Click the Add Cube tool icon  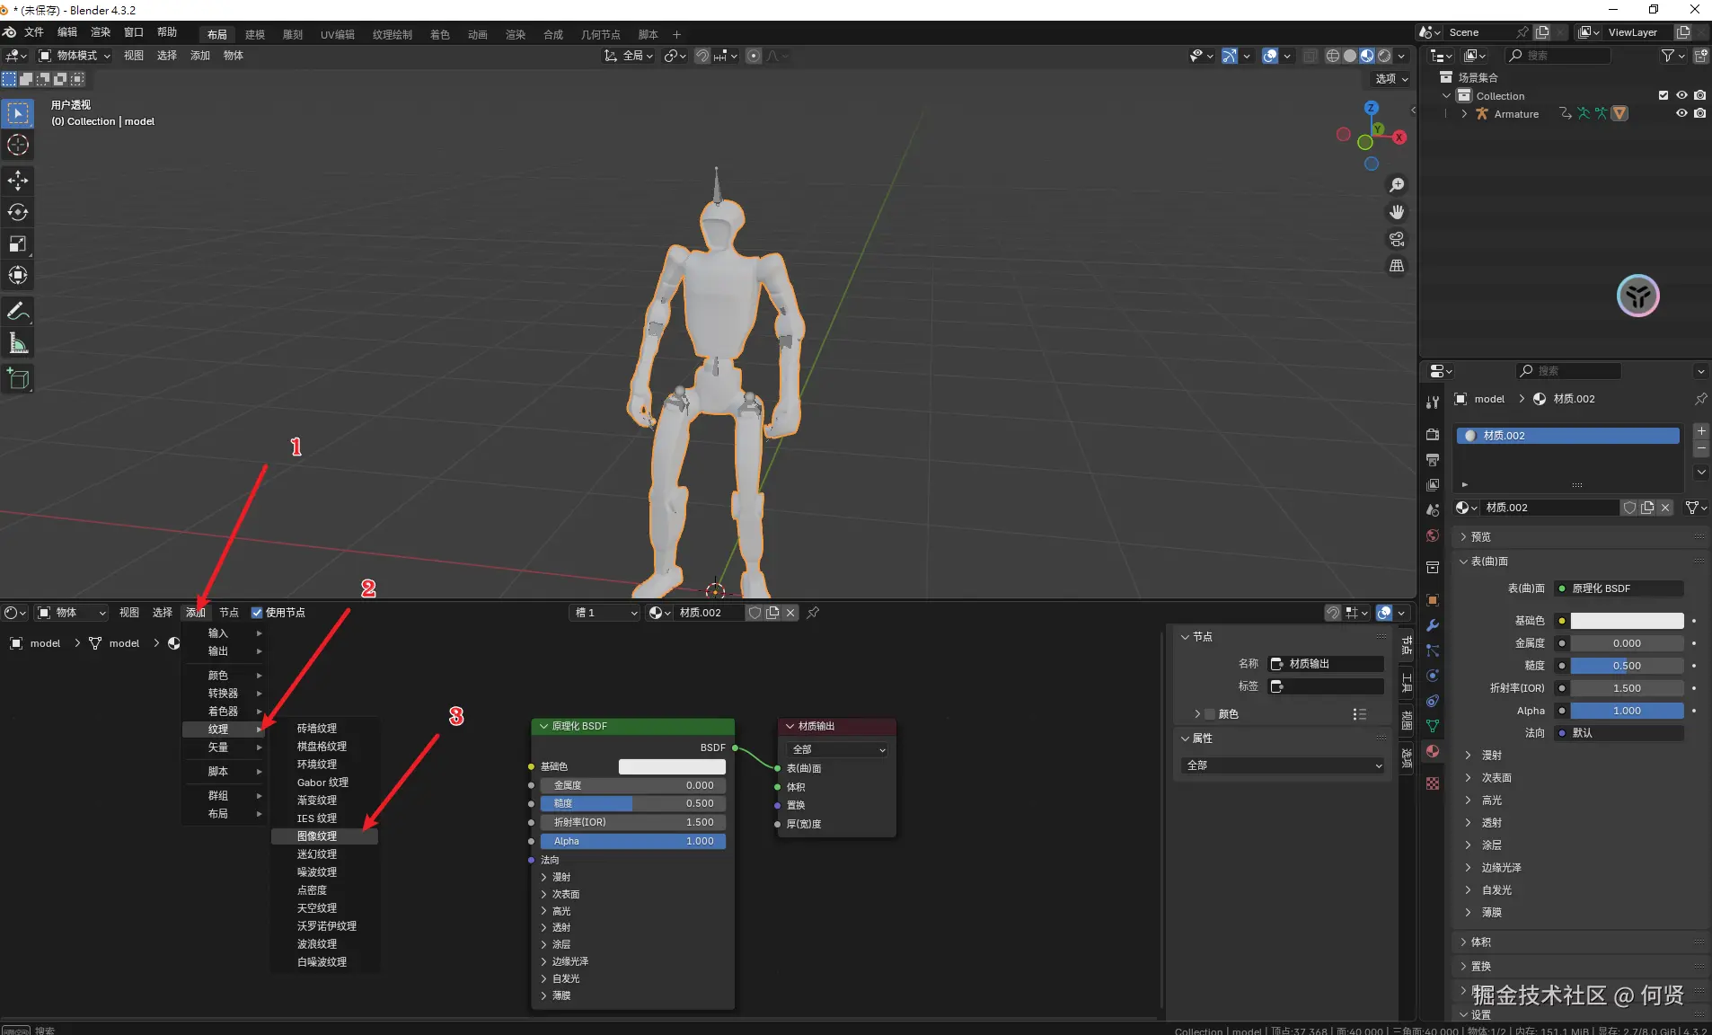[x=18, y=378]
